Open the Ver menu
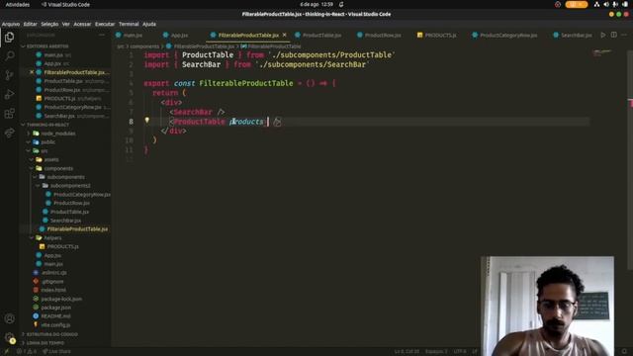 (x=66, y=24)
